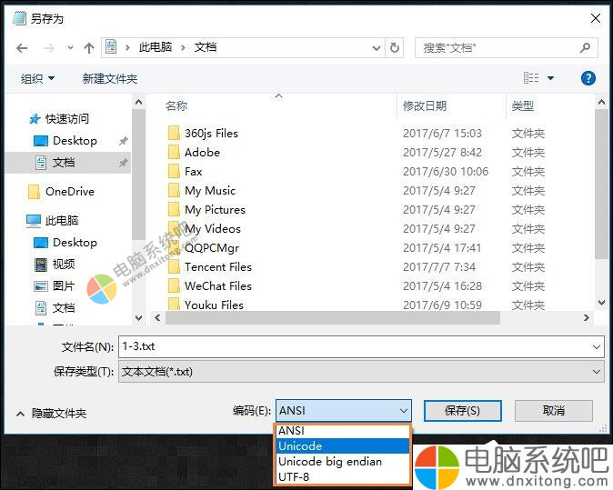Choose Unicode from the encoding list
Image resolution: width=613 pixels, height=490 pixels.
[343, 445]
